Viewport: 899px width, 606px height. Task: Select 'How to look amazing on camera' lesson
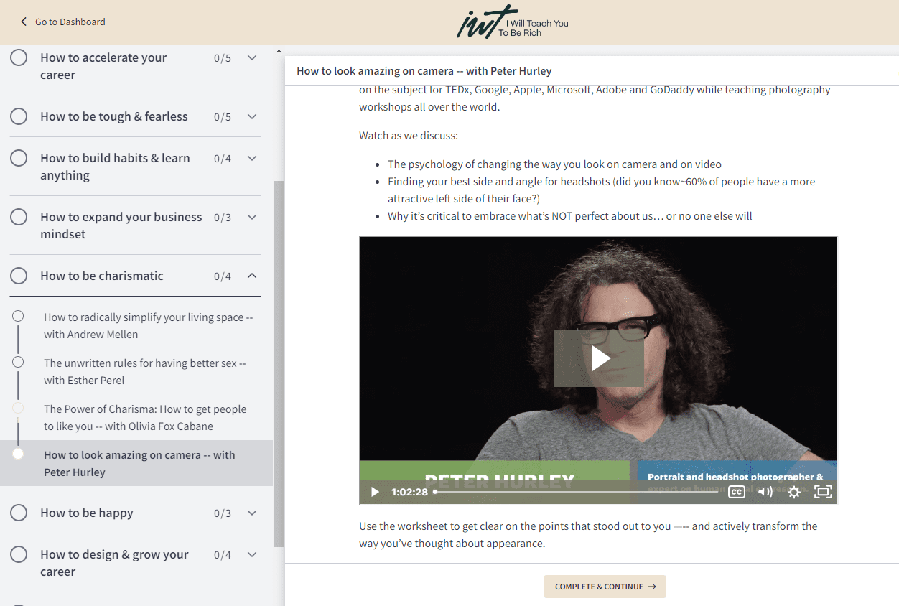(x=139, y=464)
